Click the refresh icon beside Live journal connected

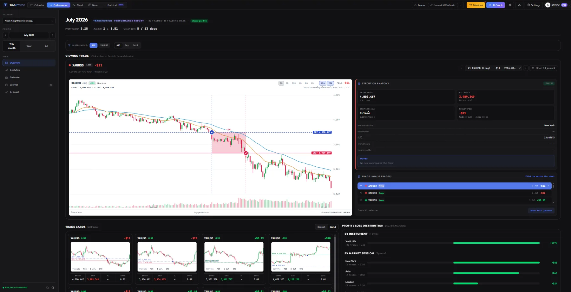pyautogui.click(x=48, y=288)
